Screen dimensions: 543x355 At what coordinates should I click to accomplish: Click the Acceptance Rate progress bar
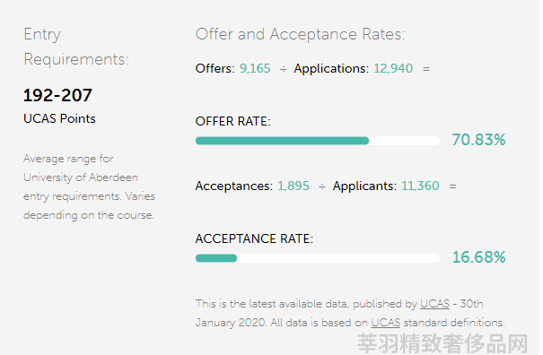tap(318, 258)
